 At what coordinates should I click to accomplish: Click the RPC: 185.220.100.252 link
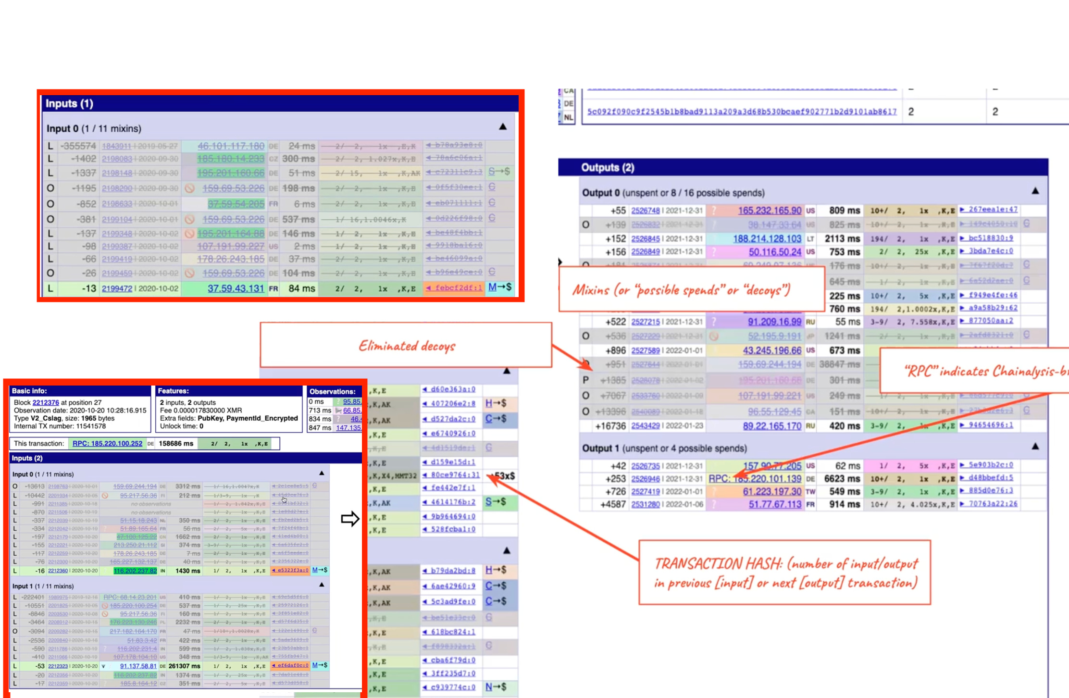coord(107,444)
